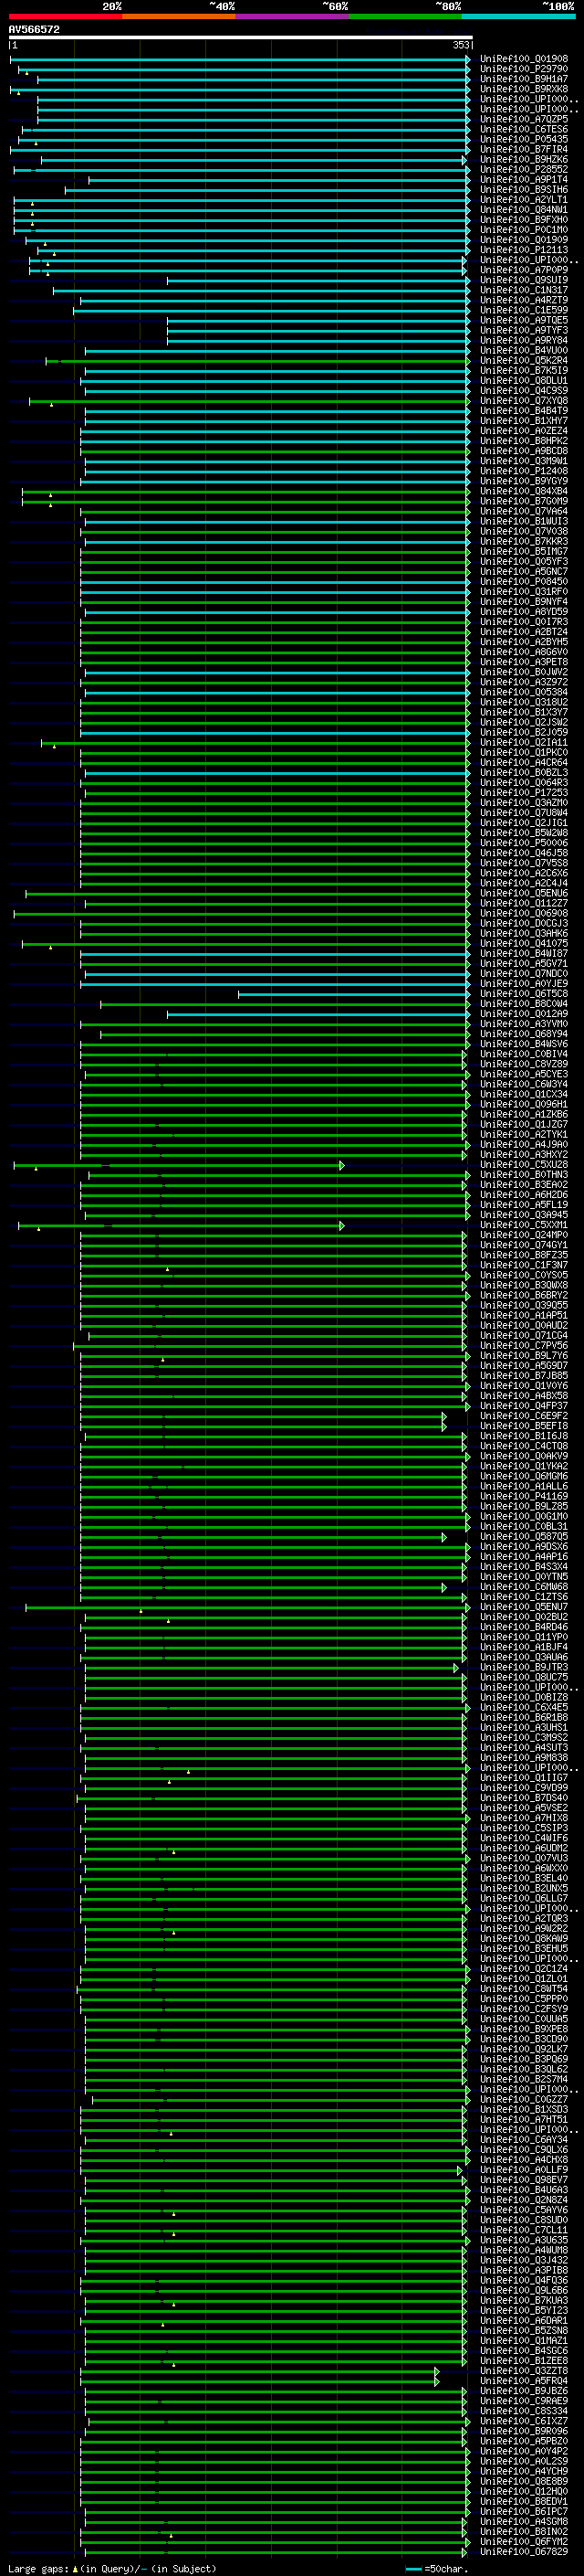Click the green ~80% identity legend segment
This screenshot has width=584, height=2576.
click(x=405, y=16)
